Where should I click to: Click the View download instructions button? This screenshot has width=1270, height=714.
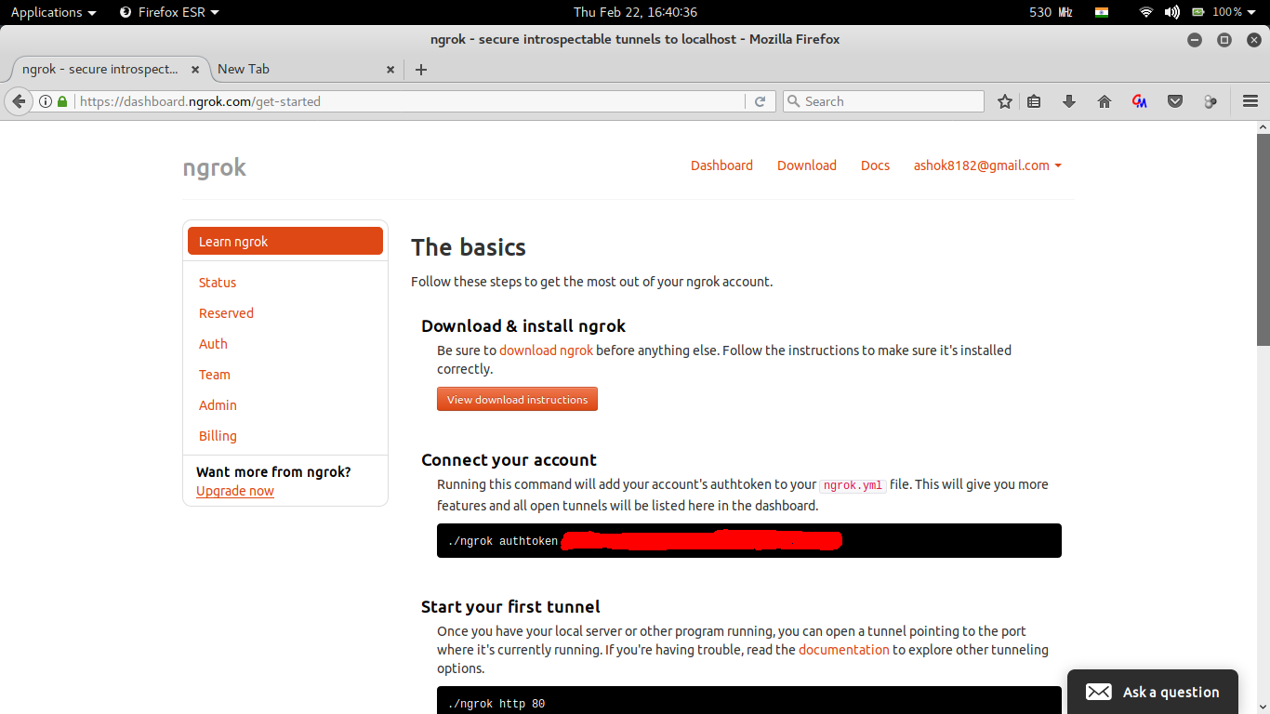(517, 399)
